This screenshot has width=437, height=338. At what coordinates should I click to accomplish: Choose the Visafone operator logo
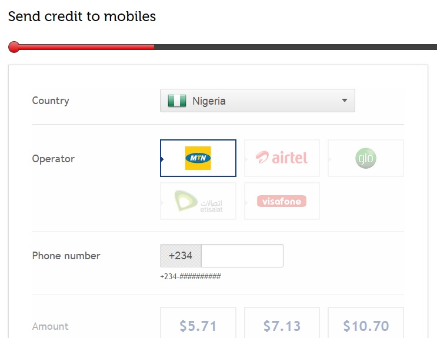[282, 201]
